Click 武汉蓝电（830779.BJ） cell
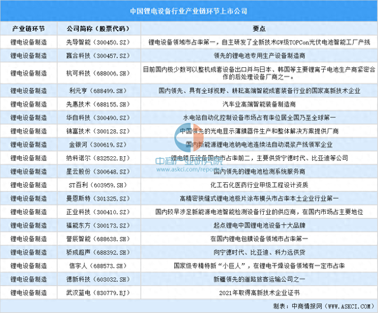378x313 pixels. tap(99, 293)
